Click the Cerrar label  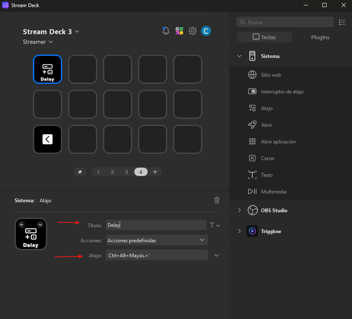point(268,158)
